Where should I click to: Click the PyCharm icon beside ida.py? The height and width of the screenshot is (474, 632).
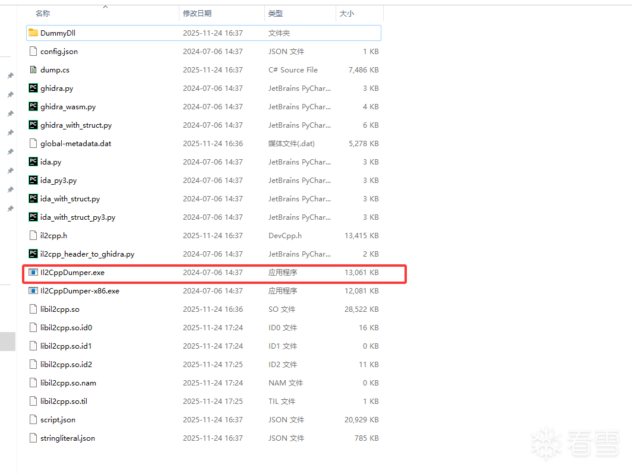(x=33, y=162)
